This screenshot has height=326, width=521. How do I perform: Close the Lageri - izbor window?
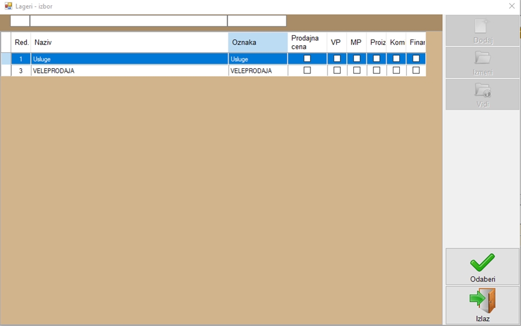[511, 6]
